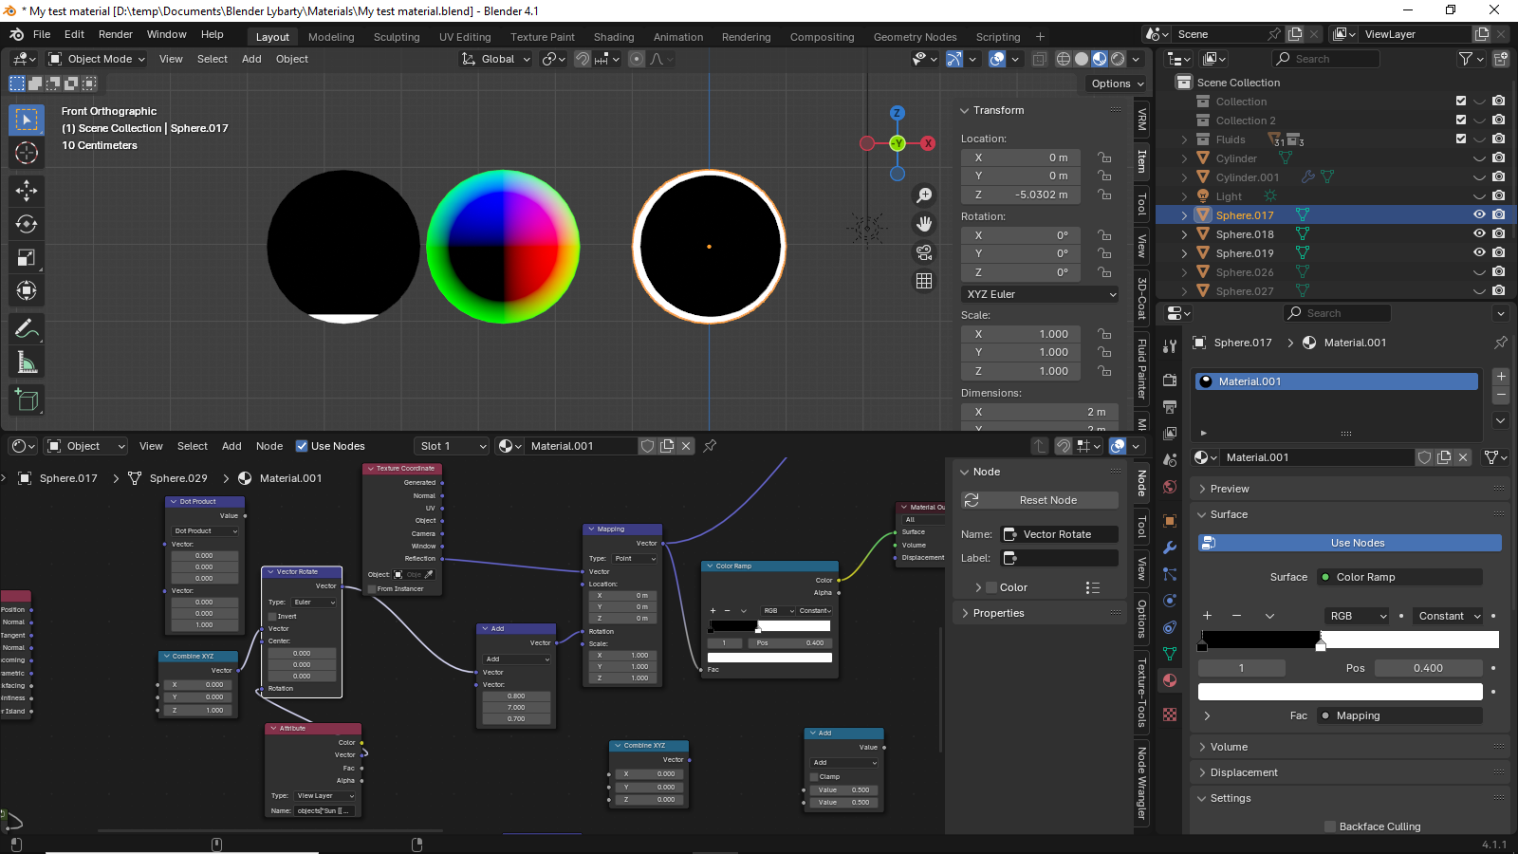
Task: Expand the Properties section in Node sidebar
Action: (x=998, y=613)
